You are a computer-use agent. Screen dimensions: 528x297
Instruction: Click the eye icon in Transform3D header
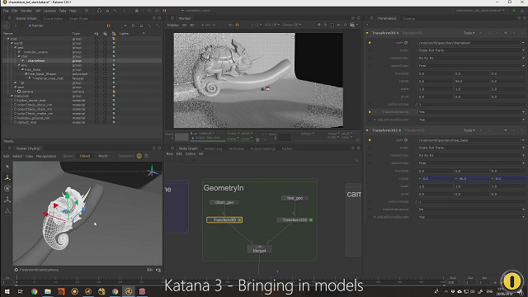pyautogui.click(x=506, y=33)
